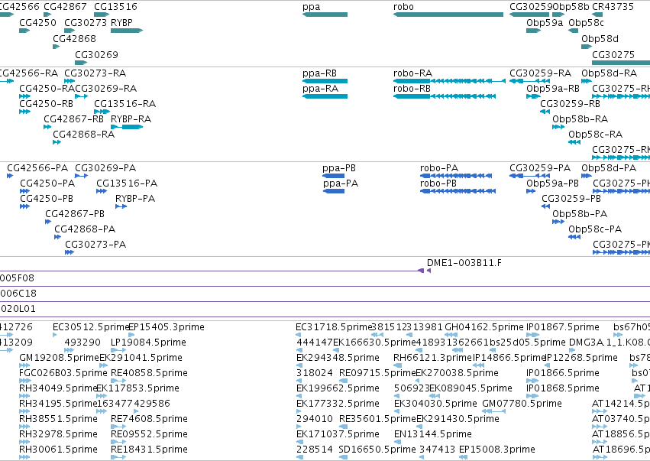Click the 'Obp58d-RA' transcript label
The height and width of the screenshot is (461, 650).
click(x=610, y=73)
